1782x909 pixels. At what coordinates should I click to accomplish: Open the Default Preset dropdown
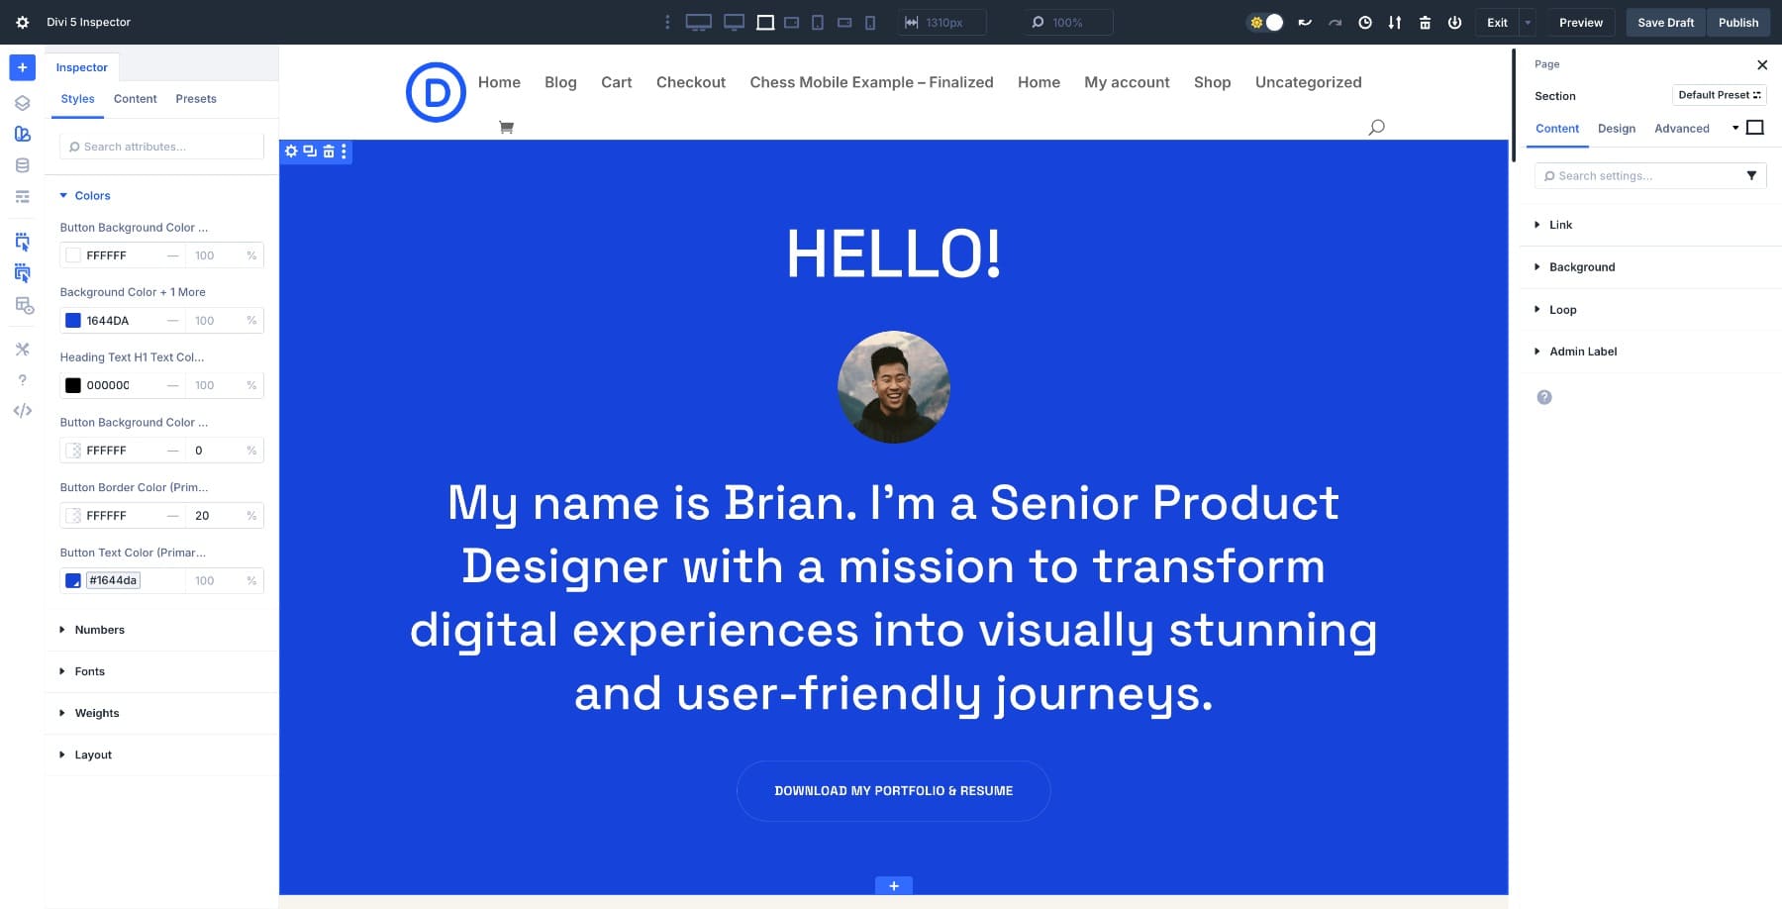(1719, 95)
